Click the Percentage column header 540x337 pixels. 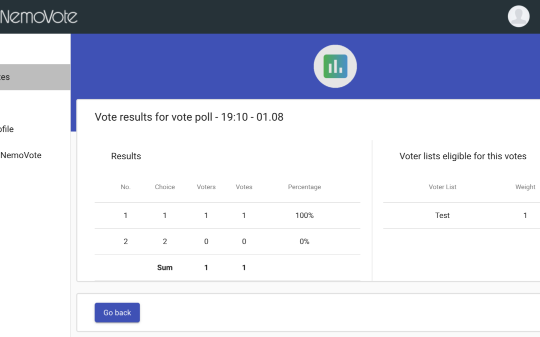pos(304,187)
